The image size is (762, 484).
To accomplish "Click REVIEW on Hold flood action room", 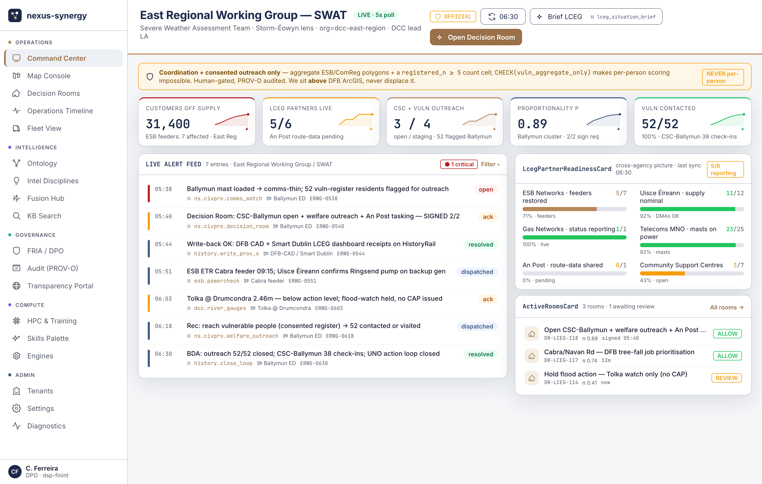I will 726,378.
